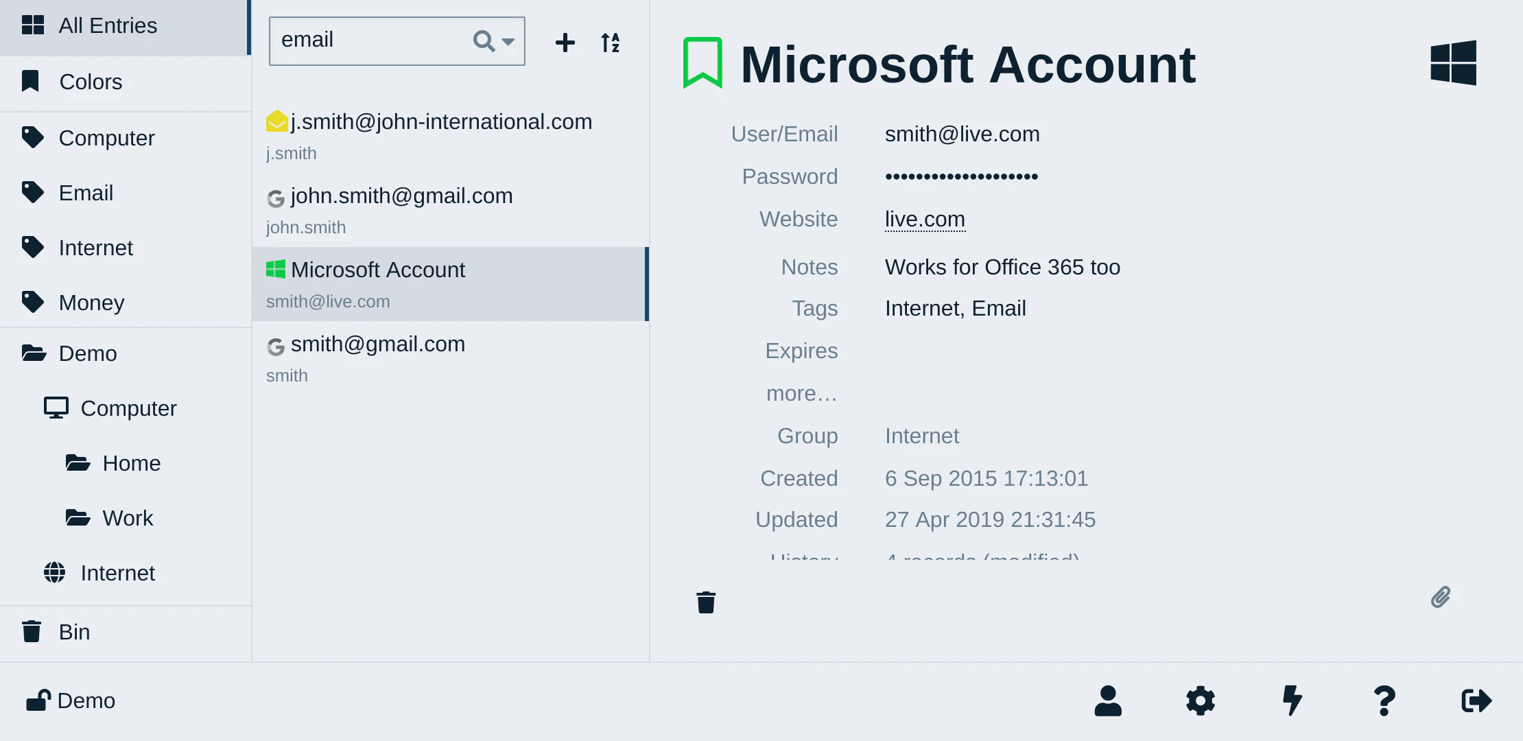Image resolution: width=1523 pixels, height=741 pixels.
Task: Open settings via the gear icon
Action: coord(1200,701)
